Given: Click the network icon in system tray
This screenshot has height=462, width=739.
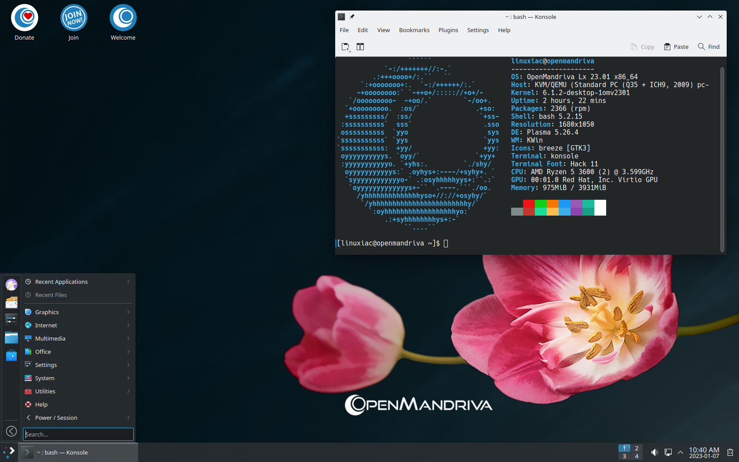Looking at the screenshot, I should click(x=668, y=452).
